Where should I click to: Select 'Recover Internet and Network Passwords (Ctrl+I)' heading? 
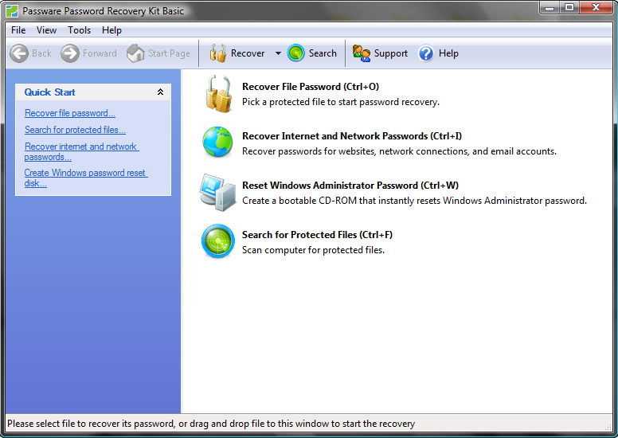[352, 136]
